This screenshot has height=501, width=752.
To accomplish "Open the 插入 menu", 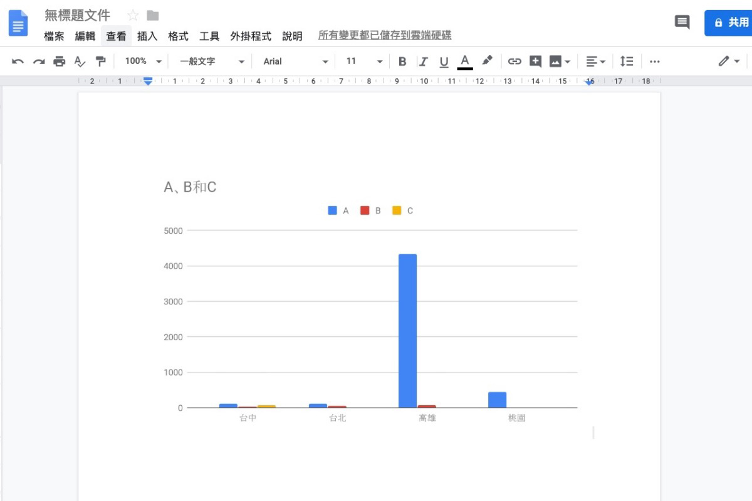I will (147, 36).
